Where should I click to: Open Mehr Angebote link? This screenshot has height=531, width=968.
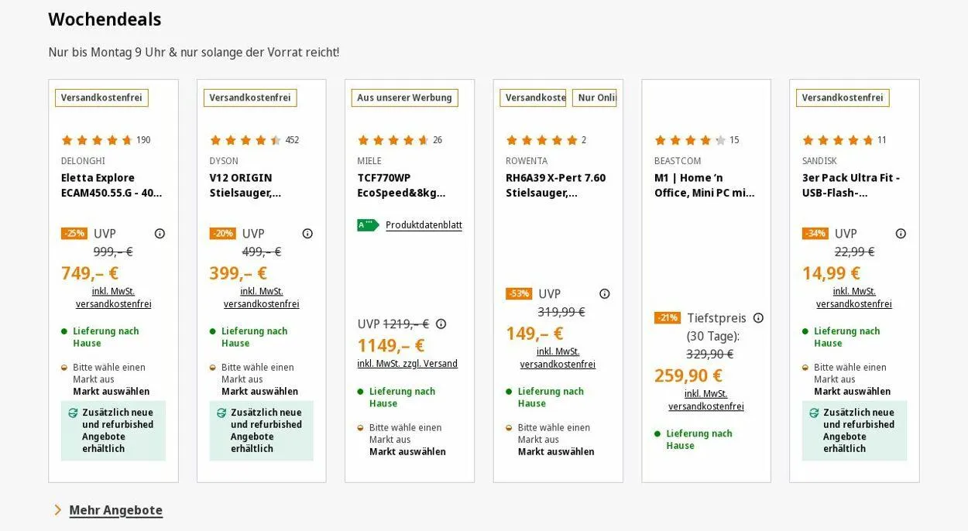coord(116,510)
